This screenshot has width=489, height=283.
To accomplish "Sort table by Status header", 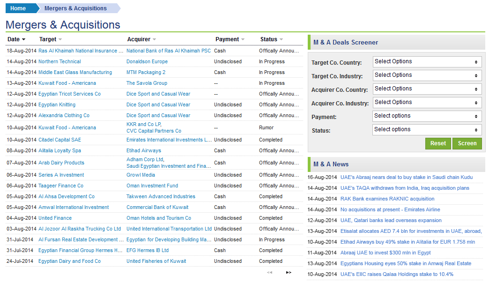I will click(x=269, y=39).
